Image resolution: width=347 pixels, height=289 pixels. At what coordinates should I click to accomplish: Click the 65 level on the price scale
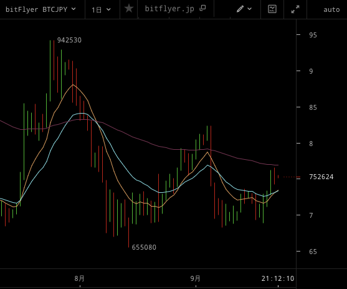coord(313,252)
